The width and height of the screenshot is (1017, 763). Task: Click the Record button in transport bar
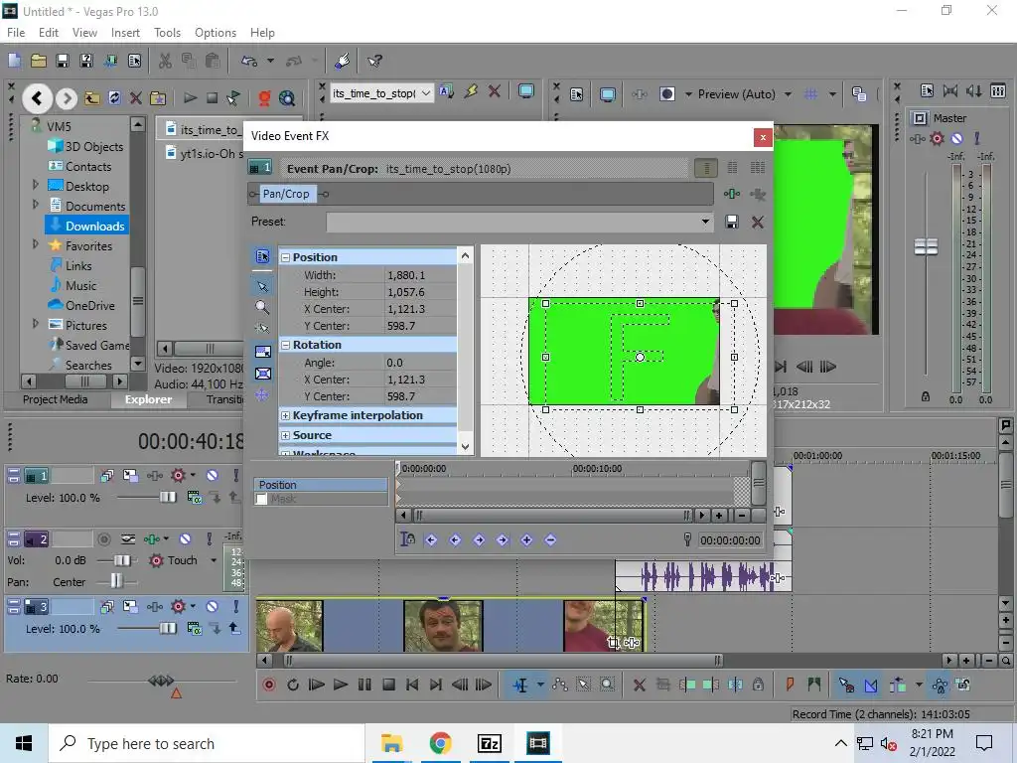[268, 685]
